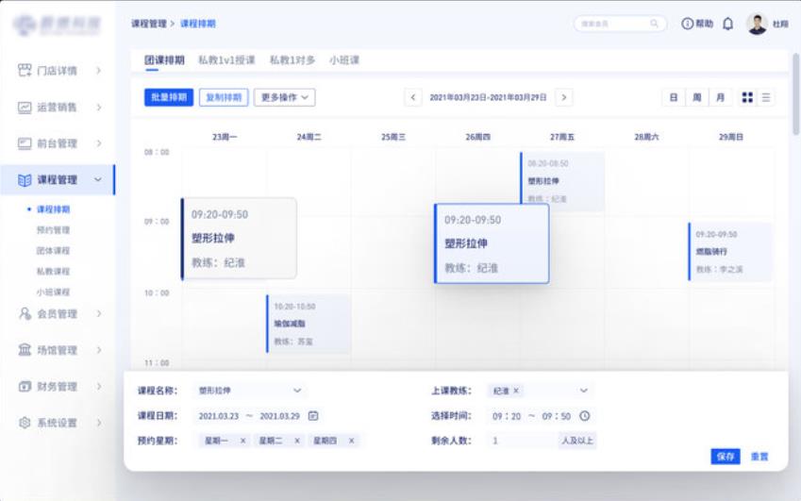Remove the 纪淮 coach tag
Image resolution: width=801 pixels, height=501 pixels.
click(516, 391)
